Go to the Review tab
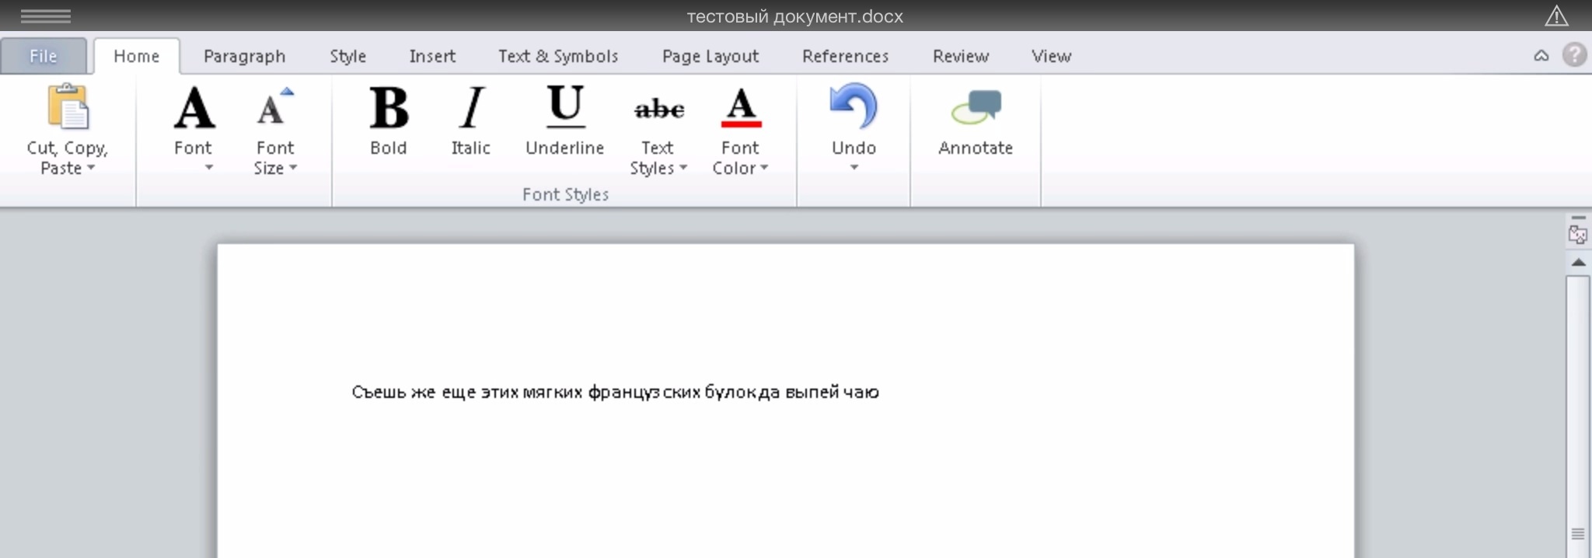This screenshot has height=558, width=1592. coord(961,56)
